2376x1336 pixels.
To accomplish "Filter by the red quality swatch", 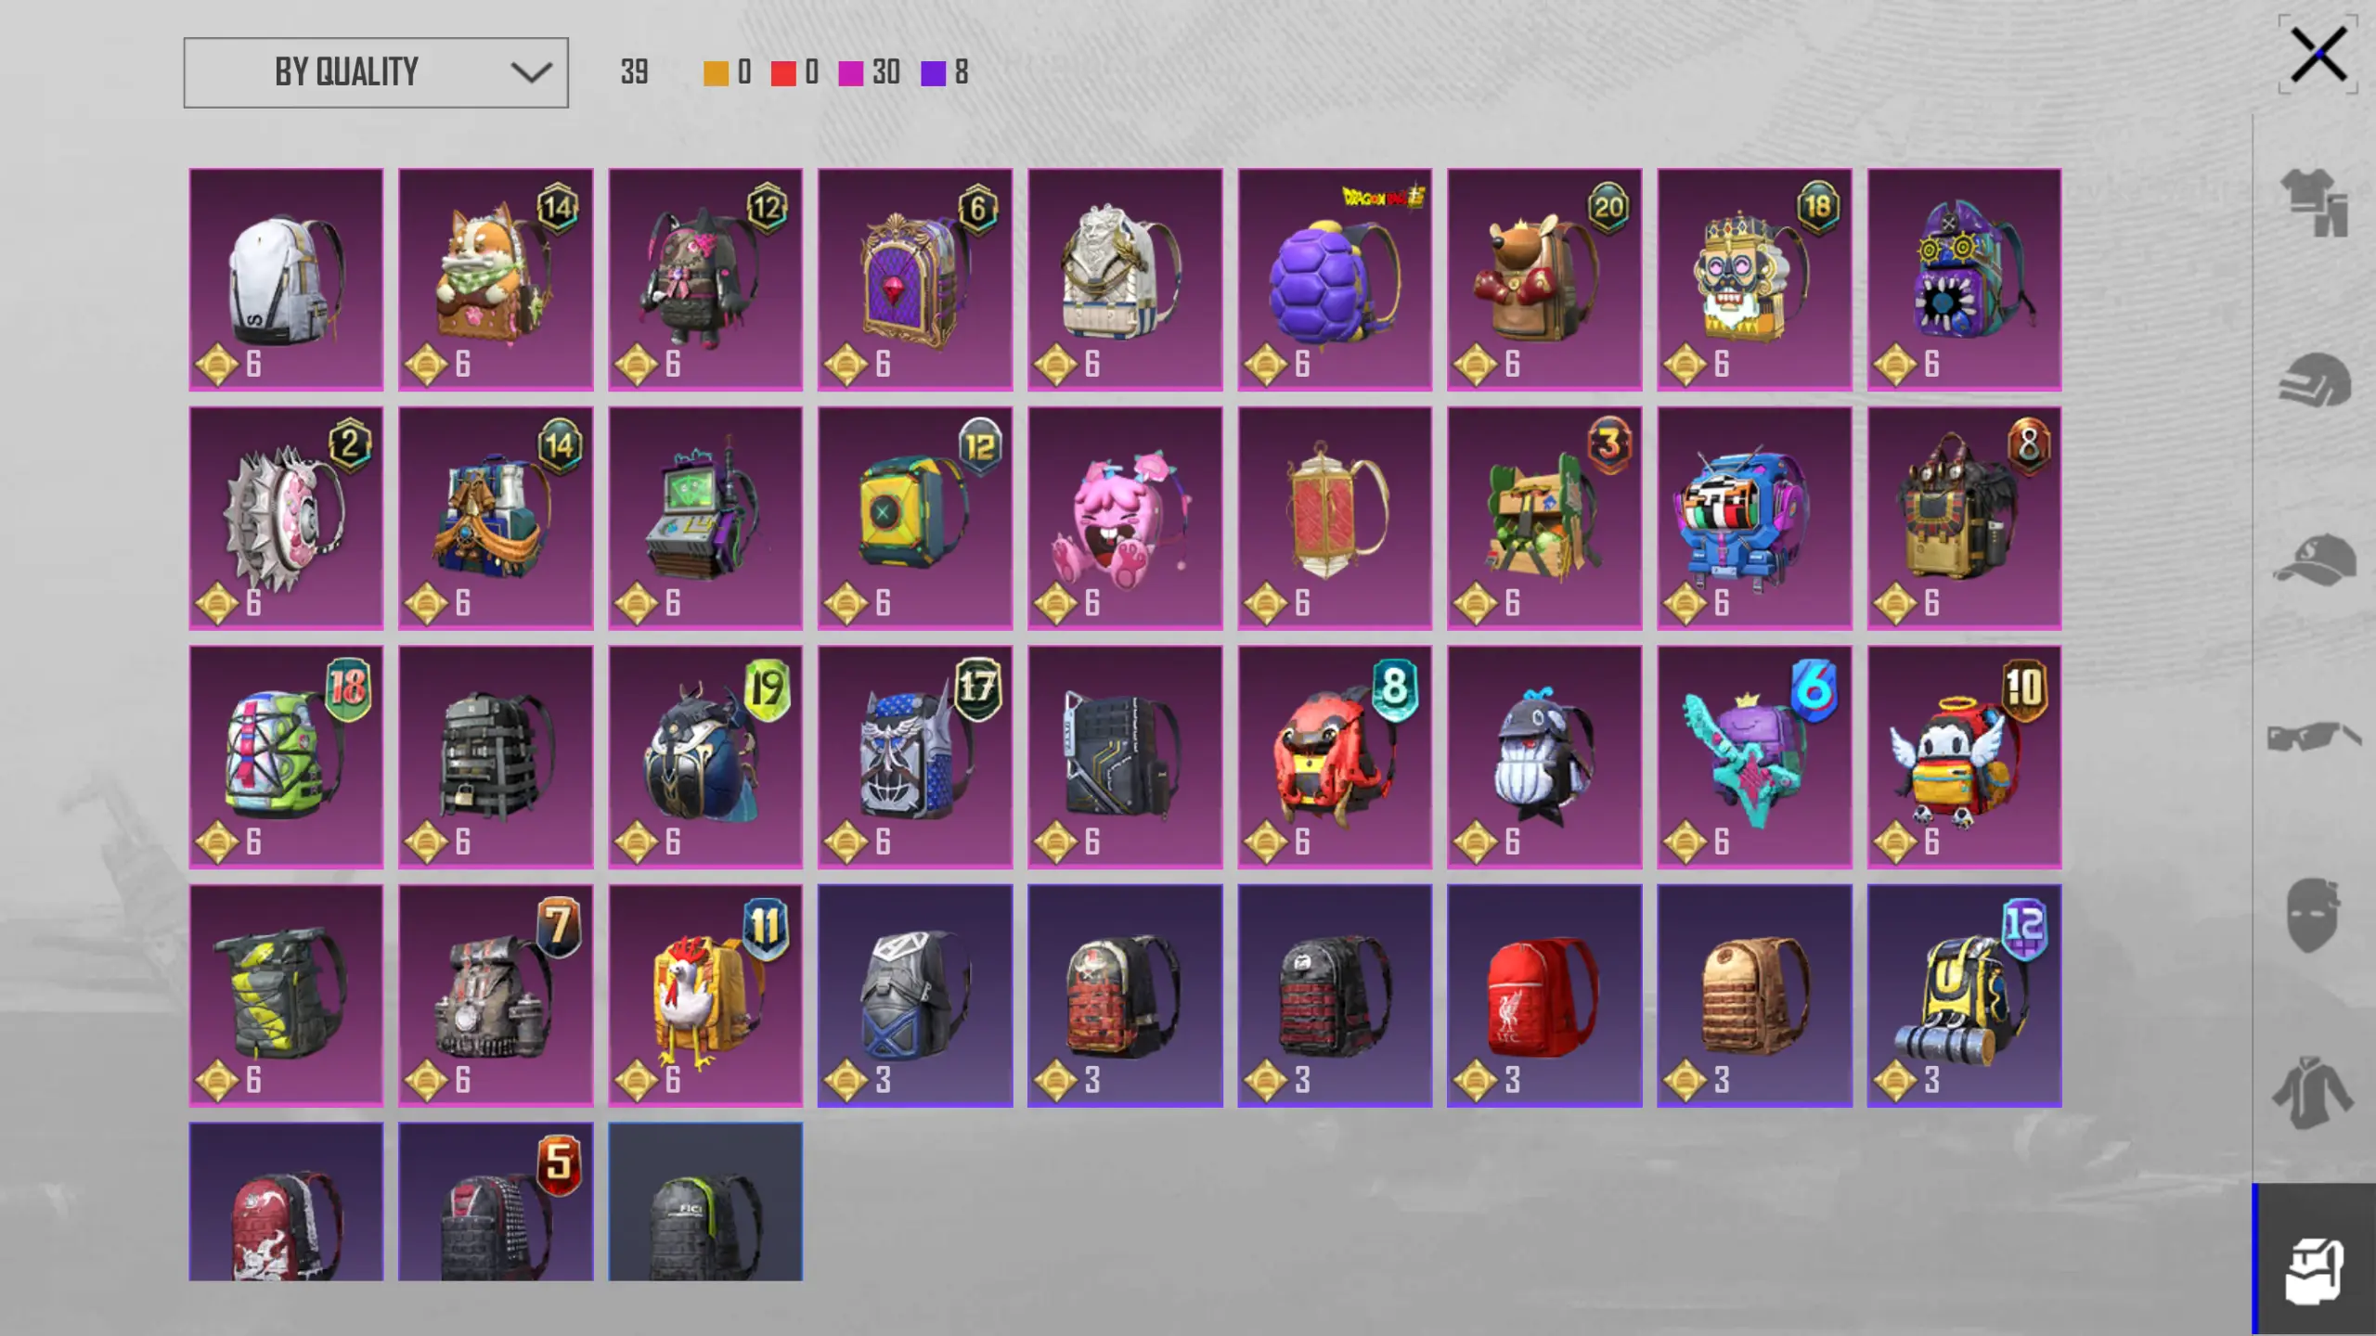I will 783,73.
